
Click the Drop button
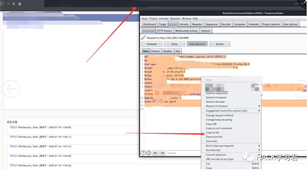(x=175, y=44)
